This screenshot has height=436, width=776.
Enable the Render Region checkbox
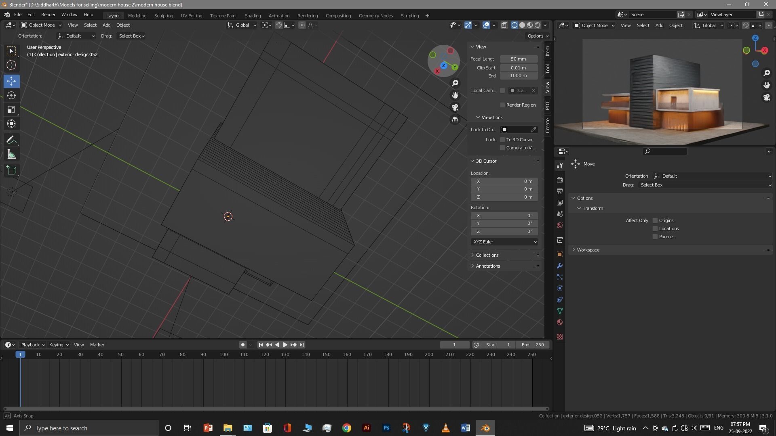click(x=502, y=105)
